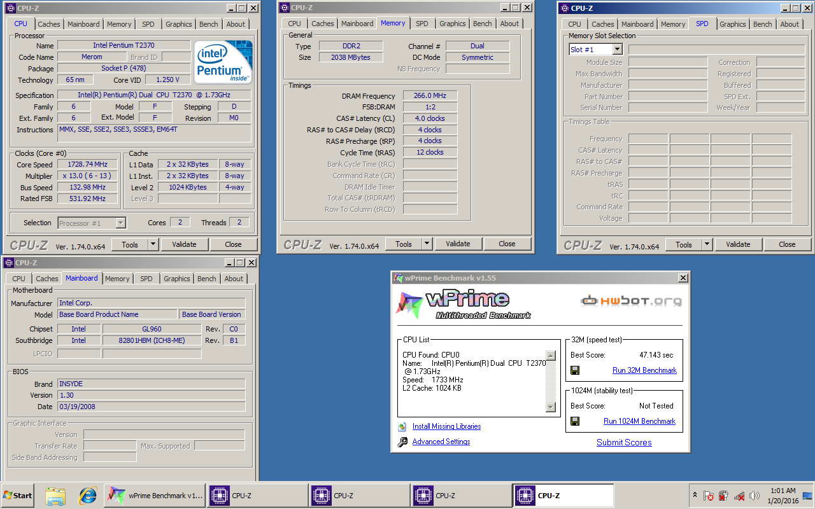Show hidden system tray icons arrow

(x=694, y=495)
